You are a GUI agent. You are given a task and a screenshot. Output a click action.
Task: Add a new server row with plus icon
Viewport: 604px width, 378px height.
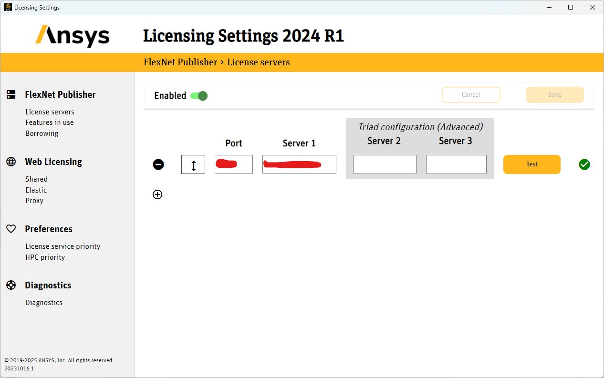[x=157, y=194]
